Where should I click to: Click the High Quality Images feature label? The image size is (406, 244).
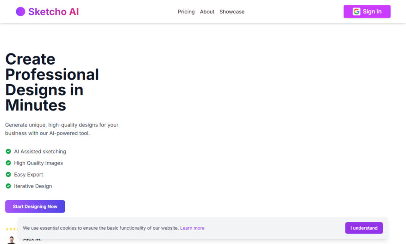pyautogui.click(x=38, y=163)
